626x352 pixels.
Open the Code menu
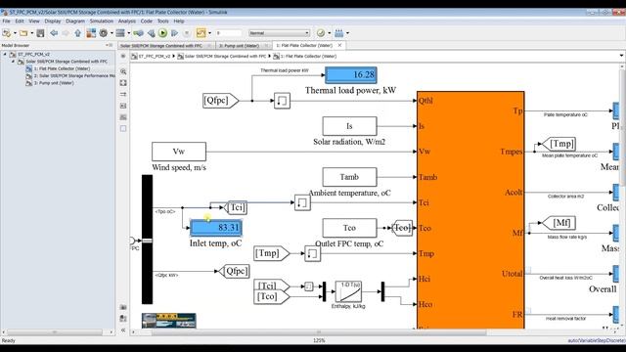click(x=147, y=22)
